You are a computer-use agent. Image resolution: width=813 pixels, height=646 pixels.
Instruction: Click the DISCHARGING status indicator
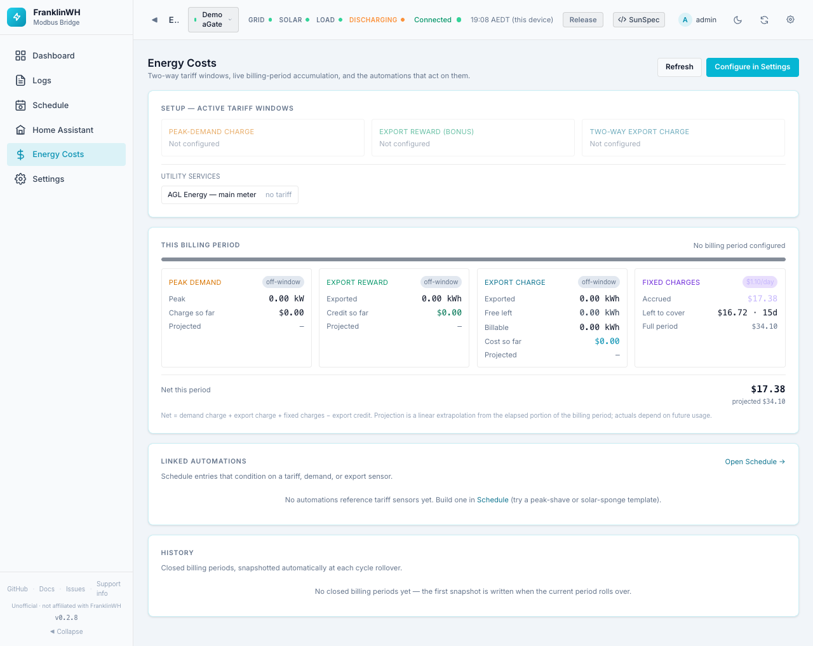377,20
